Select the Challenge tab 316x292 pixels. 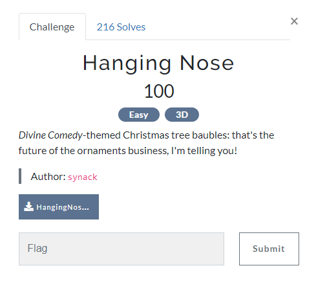52,27
